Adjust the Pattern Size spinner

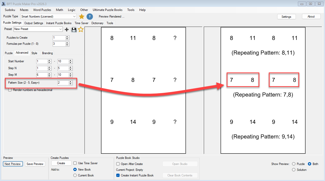point(71,83)
